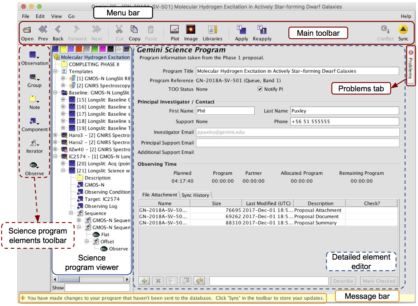
Task: Click the Next double-arrow toolbar icon
Action: coord(97,29)
